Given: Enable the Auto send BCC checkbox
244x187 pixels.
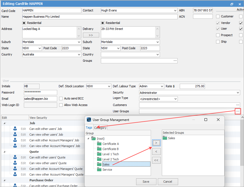Looking at the screenshot, I should (61, 99).
